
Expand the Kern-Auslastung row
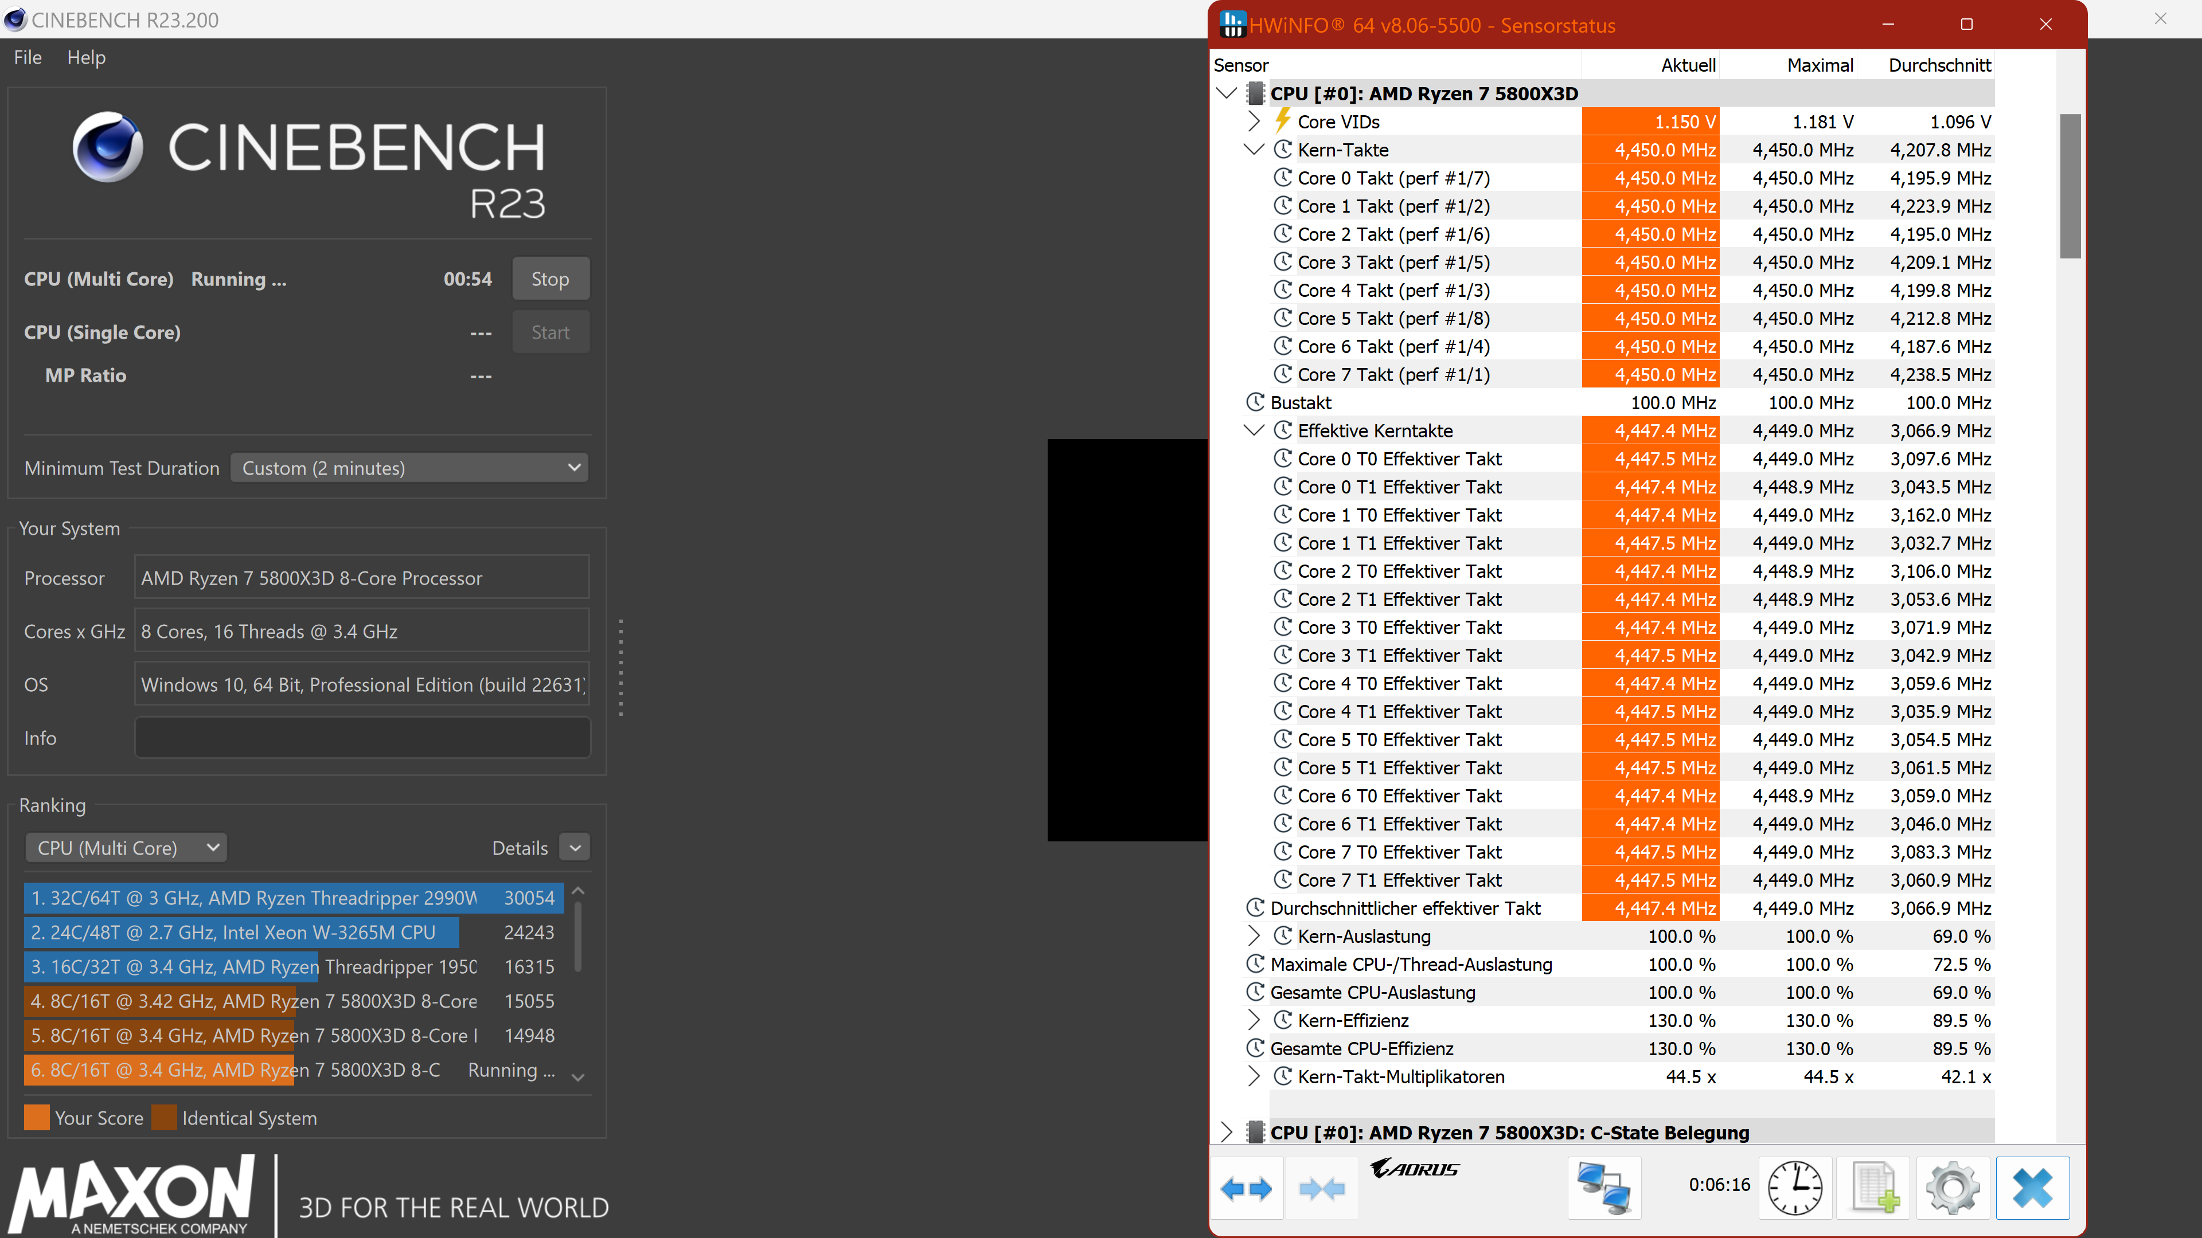1253,935
